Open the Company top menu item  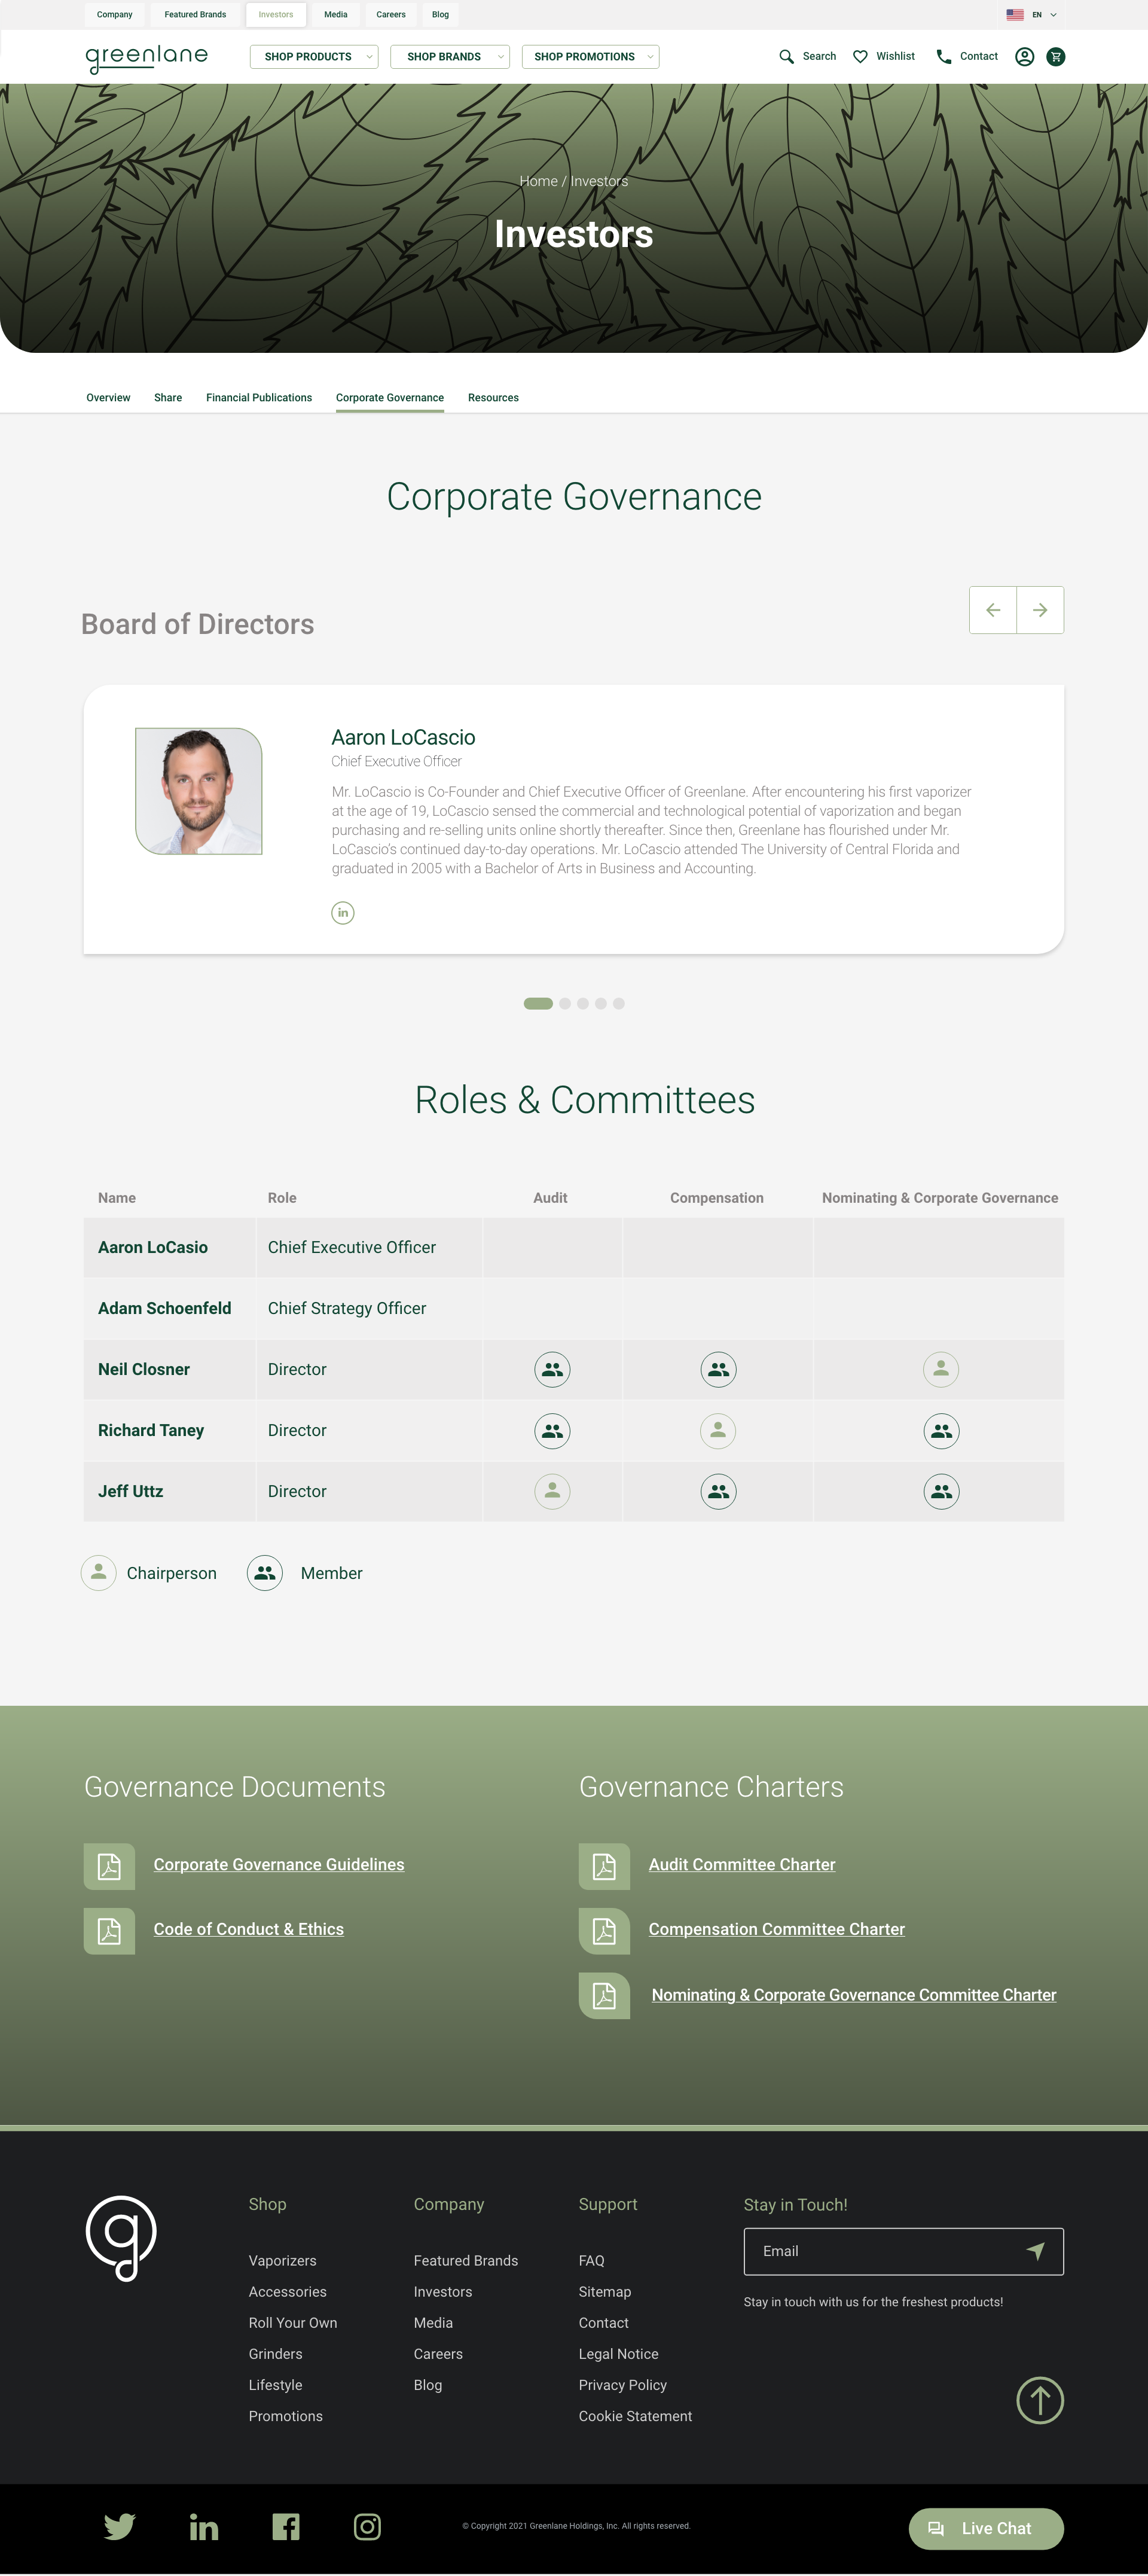coord(115,15)
